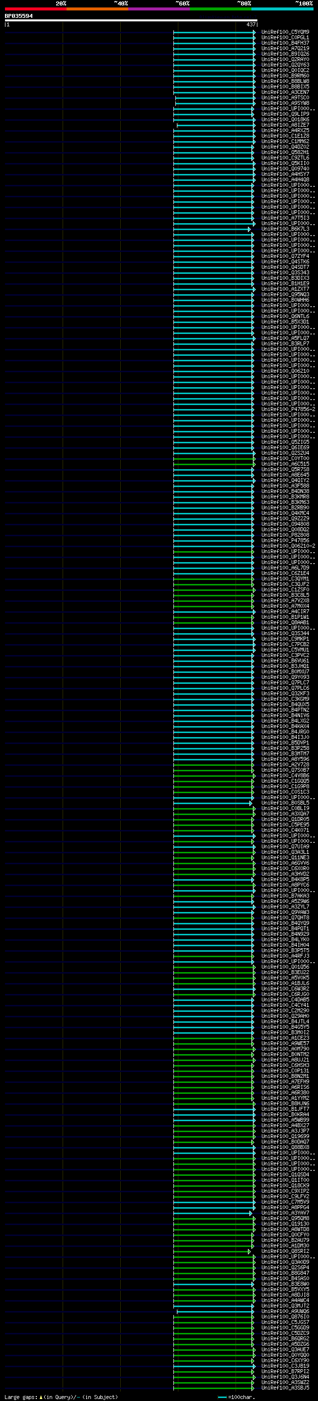Click the orange ~40% identity color bar
Viewport: 318px width, 1401px height.
coord(97,9)
